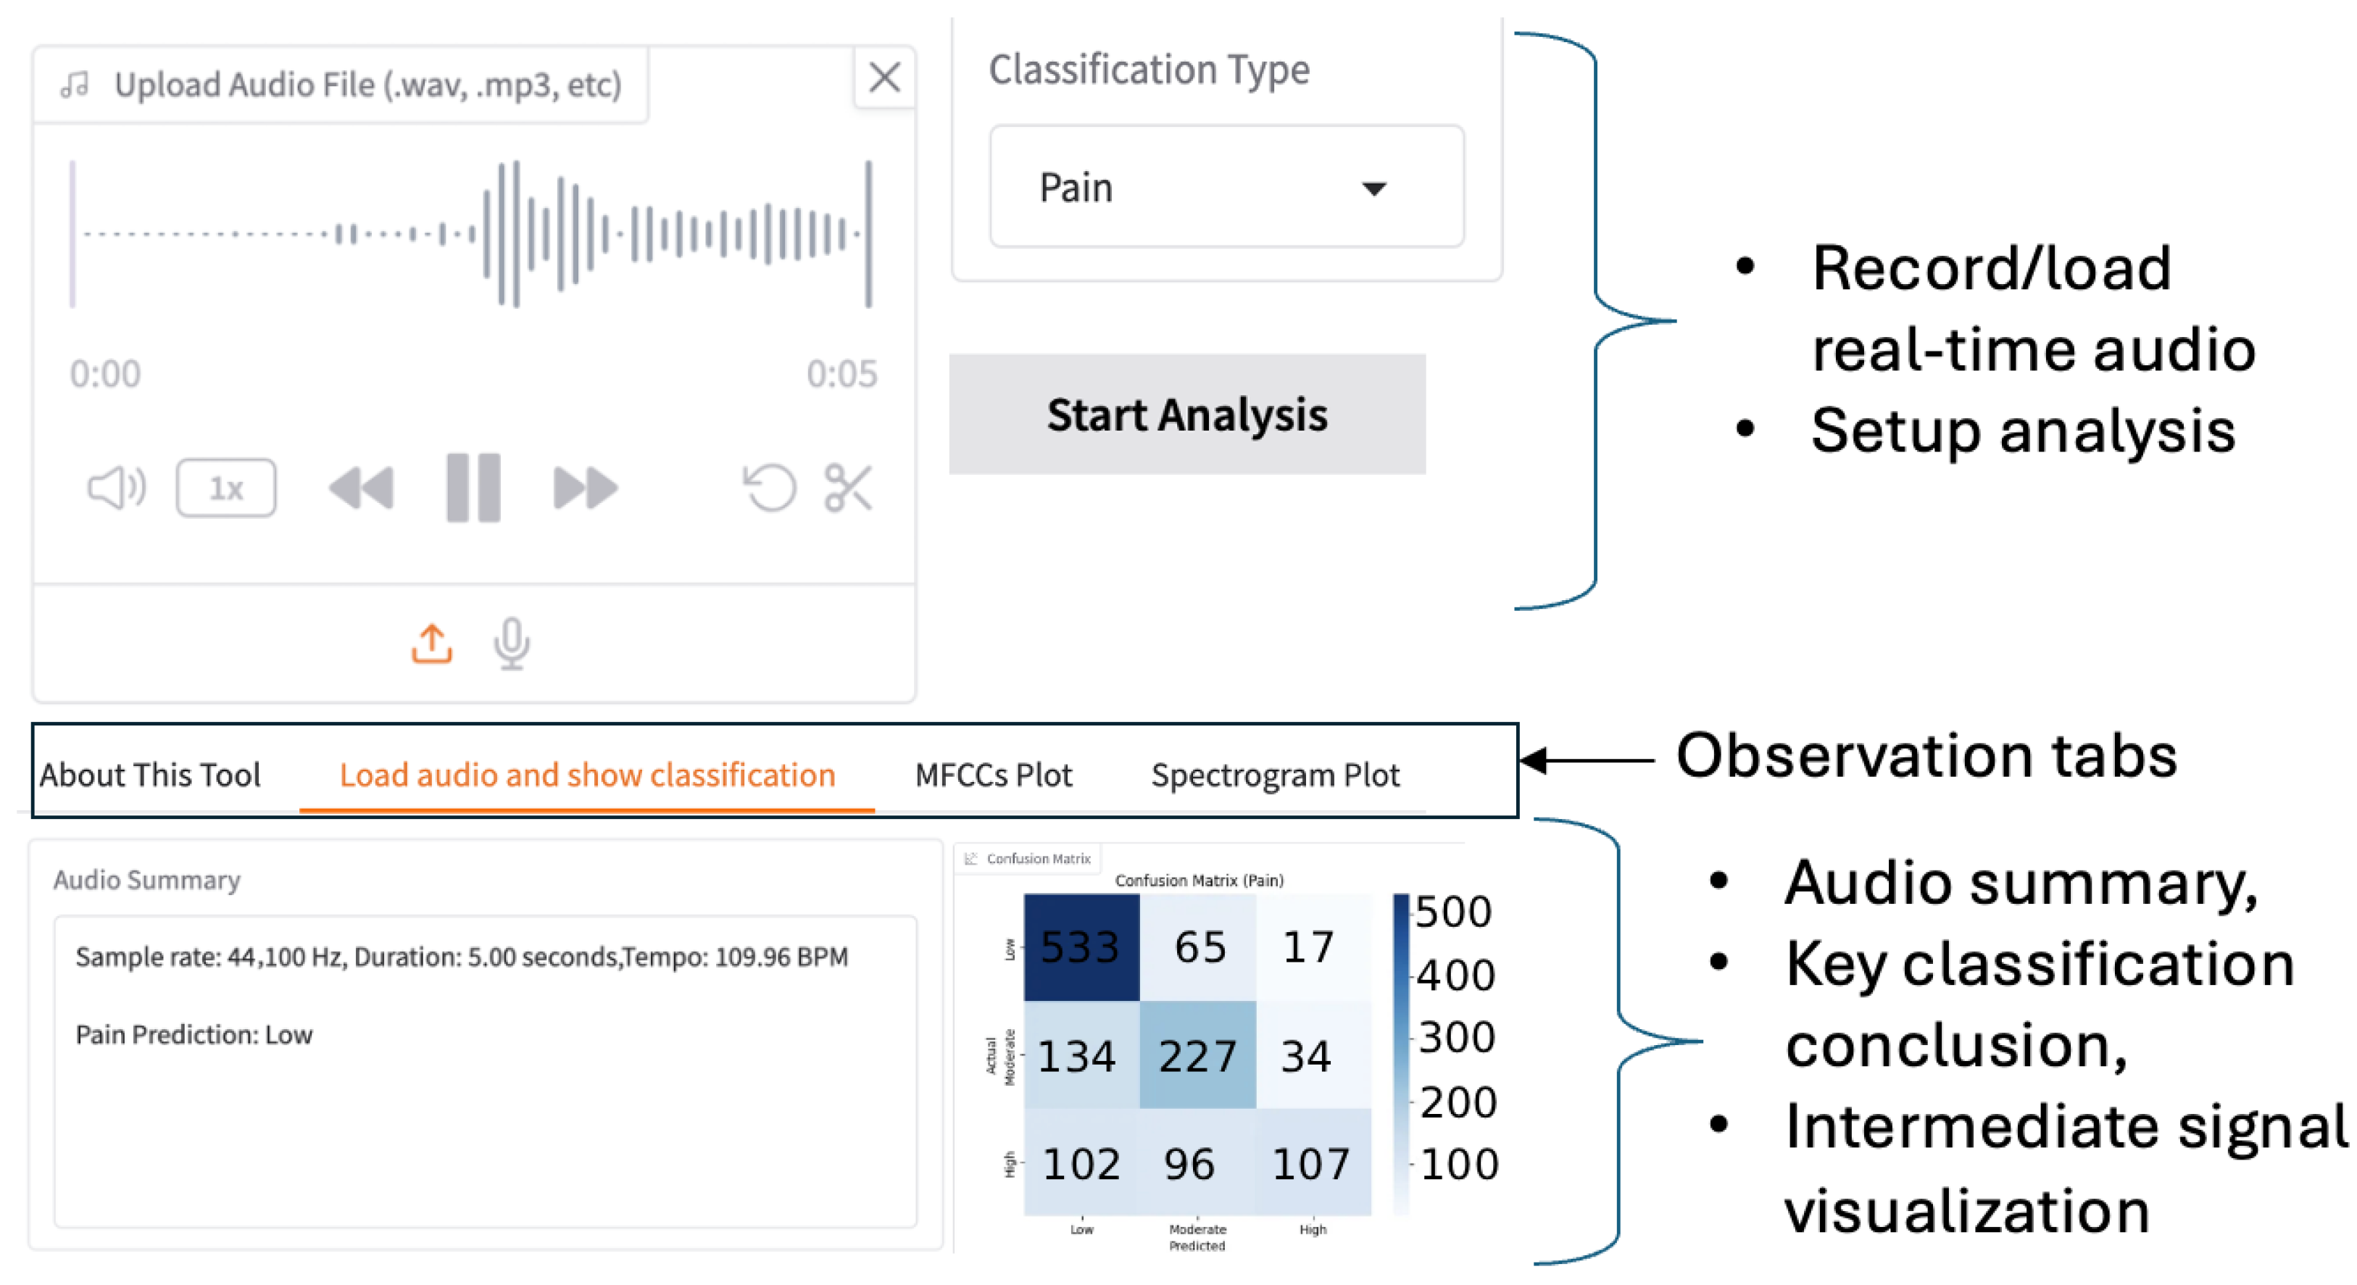Switch to the About This Tool tab
The width and height of the screenshot is (2357, 1285).
coord(150,775)
